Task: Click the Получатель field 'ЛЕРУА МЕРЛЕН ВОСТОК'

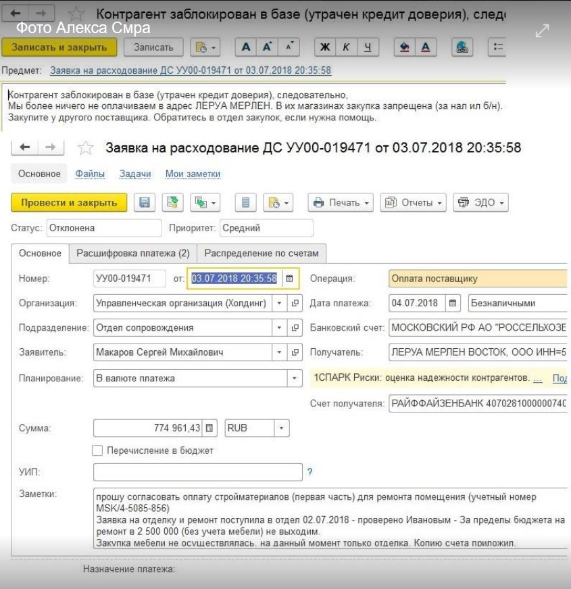Action: pyautogui.click(x=478, y=352)
